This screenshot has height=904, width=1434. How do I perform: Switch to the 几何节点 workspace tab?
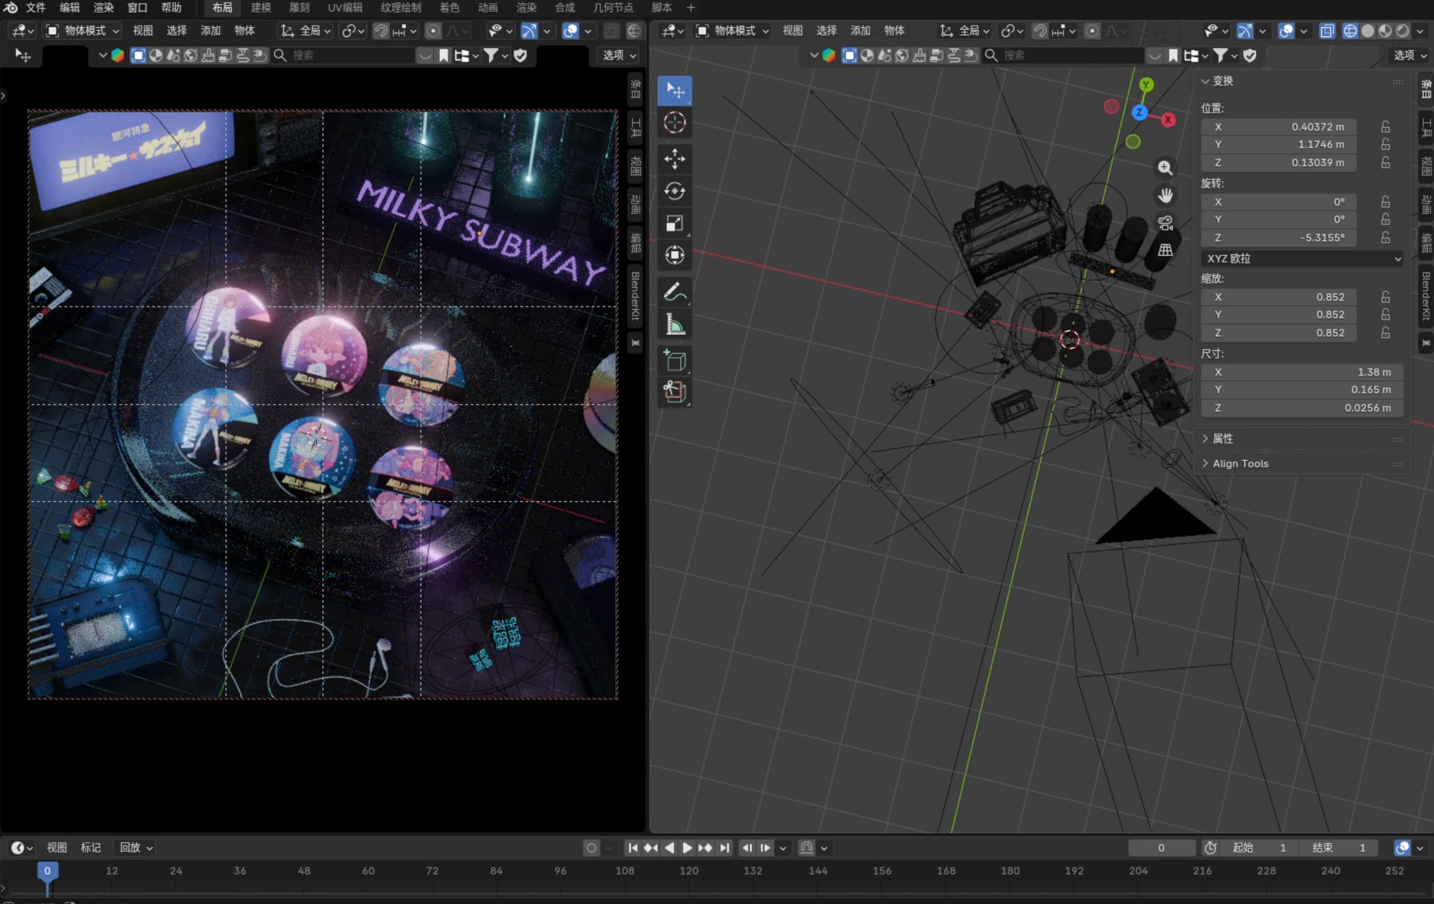point(613,7)
